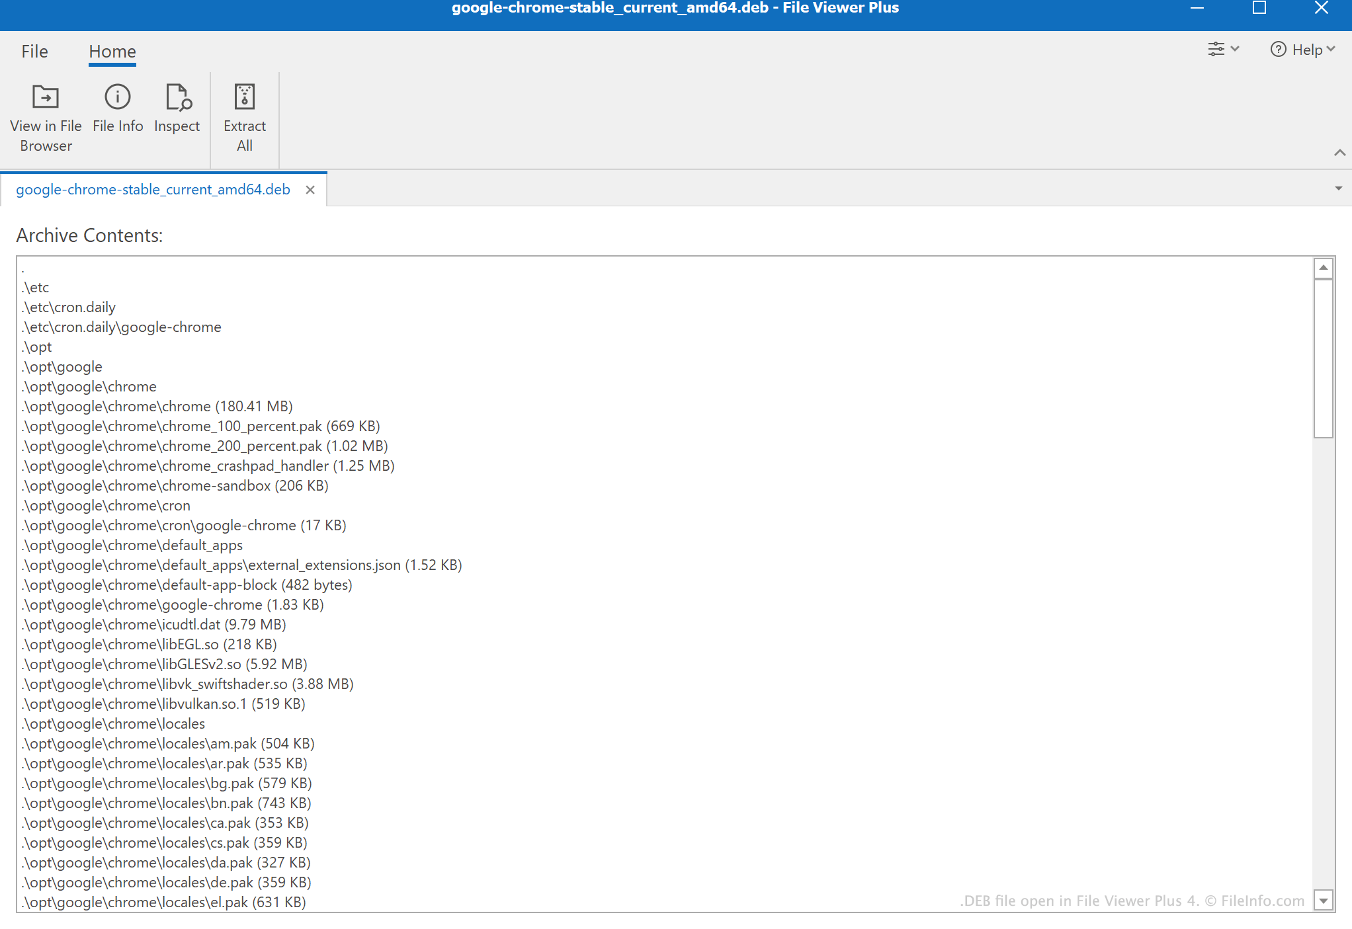Viewport: 1352px width, 929px height.
Task: Open the open-tabs list dropdown arrow
Action: click(1337, 189)
